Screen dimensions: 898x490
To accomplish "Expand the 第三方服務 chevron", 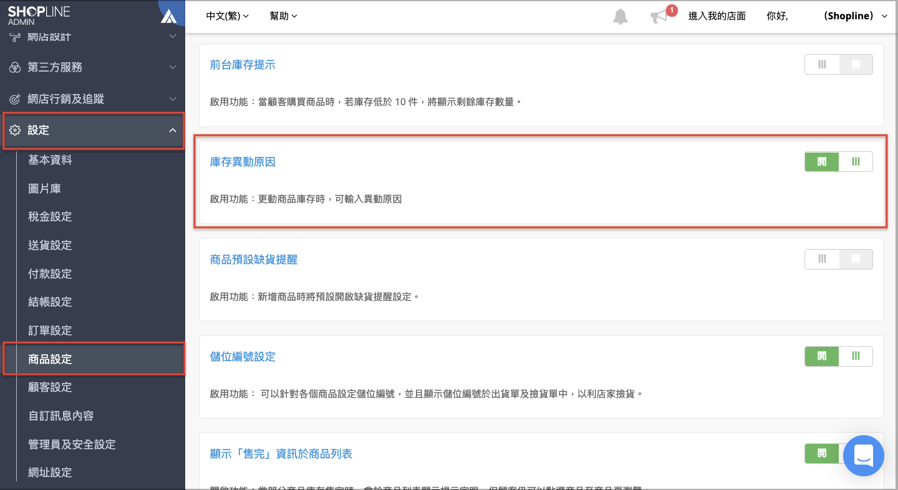I will point(173,67).
